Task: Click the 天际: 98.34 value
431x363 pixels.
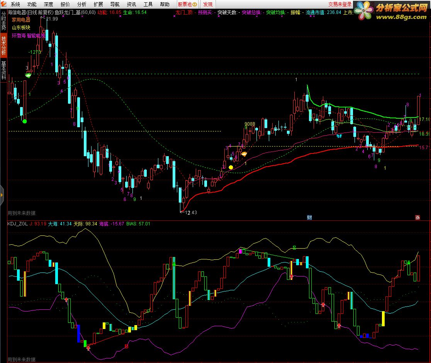Action: point(85,224)
